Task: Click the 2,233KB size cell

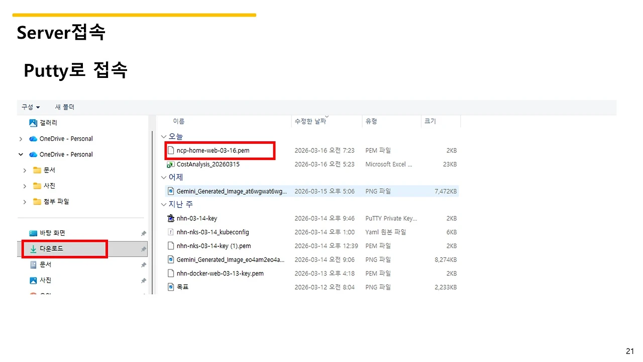Action: [446, 287]
